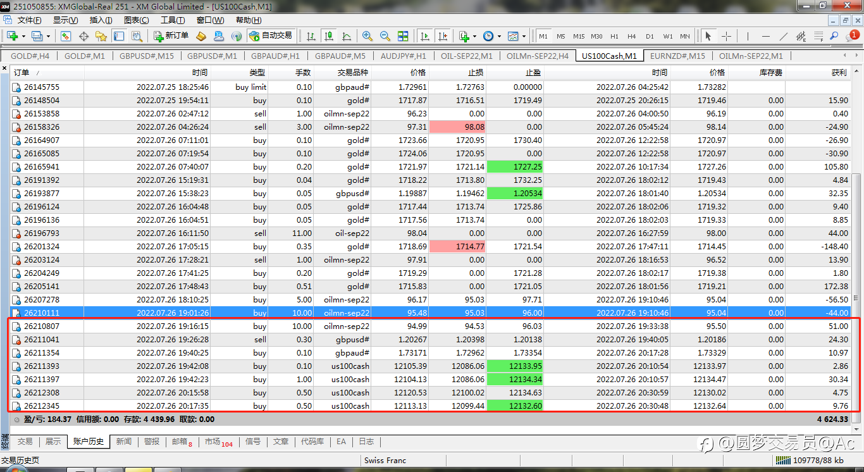
Task: Click the blue search magnifier icon
Action: click(835, 36)
